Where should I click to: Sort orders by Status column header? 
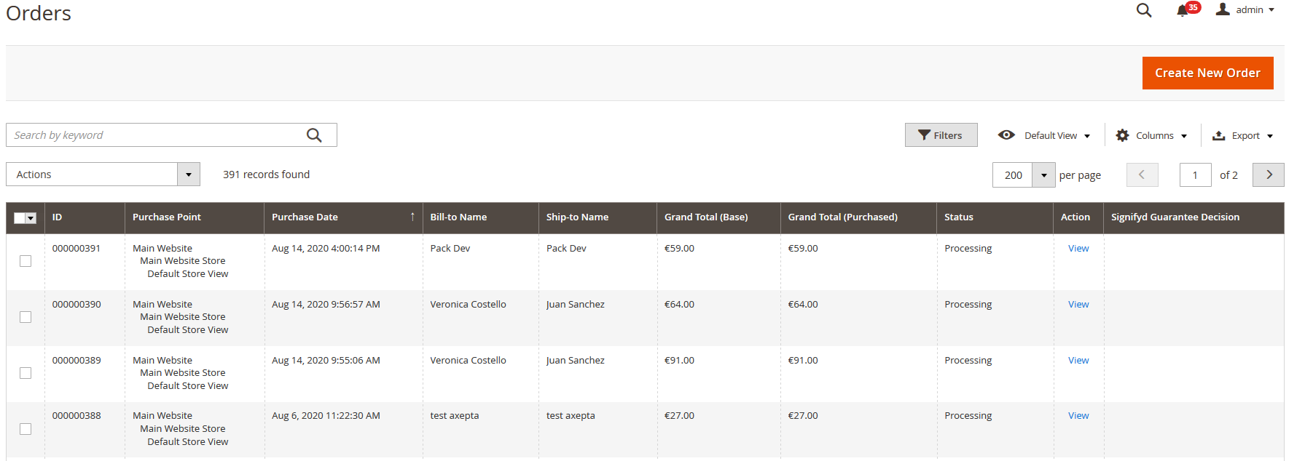click(x=958, y=217)
